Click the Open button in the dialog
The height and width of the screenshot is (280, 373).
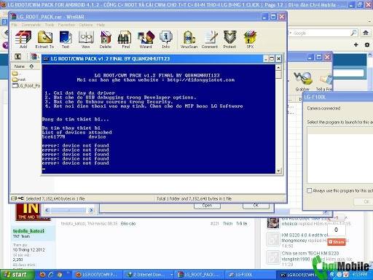[207, 206]
